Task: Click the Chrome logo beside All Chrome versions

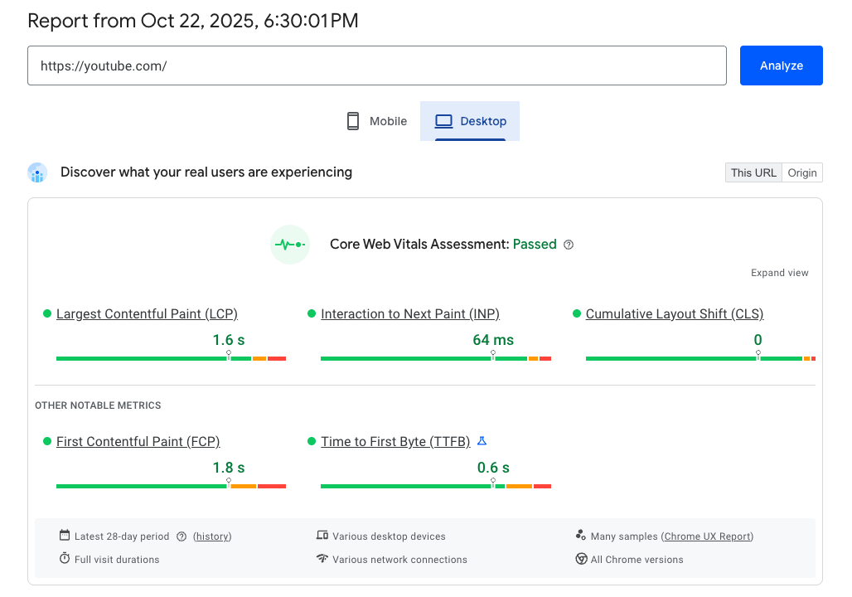Action: point(582,559)
